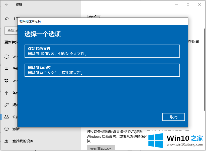Open the Windows Security shield icon
The image size is (206, 151).
(7, 81)
